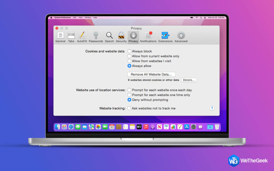Screen dimensions: 274x171
Task: Click Remove All Website Data button
Action: coord(151,74)
